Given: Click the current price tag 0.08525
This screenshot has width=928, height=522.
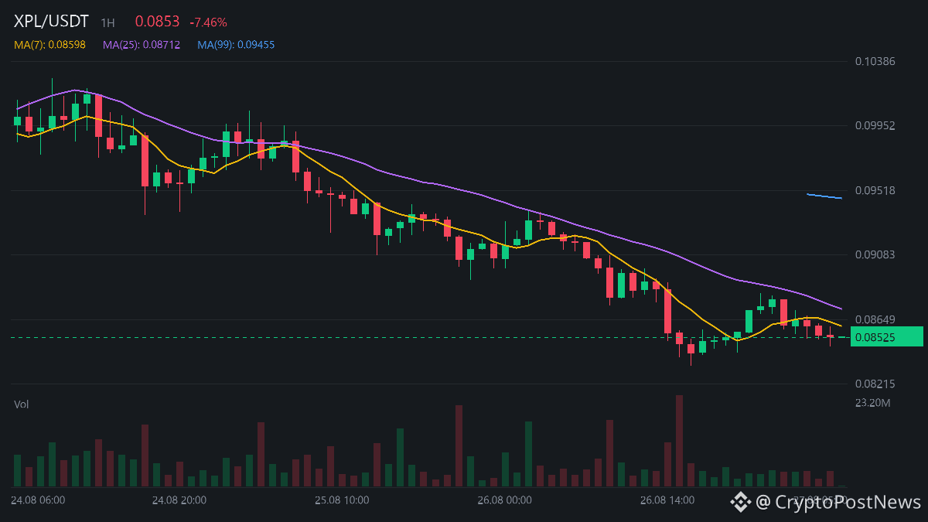Looking at the screenshot, I should 886,337.
